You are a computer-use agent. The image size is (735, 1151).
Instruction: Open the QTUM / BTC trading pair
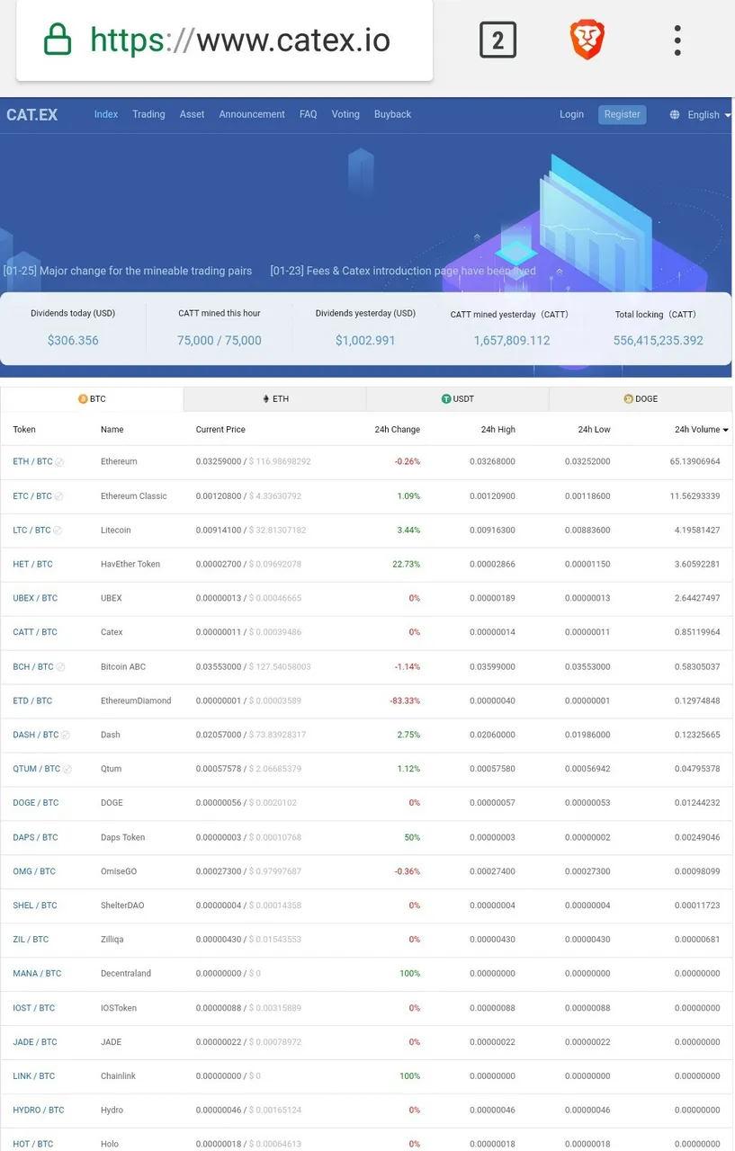(x=37, y=769)
